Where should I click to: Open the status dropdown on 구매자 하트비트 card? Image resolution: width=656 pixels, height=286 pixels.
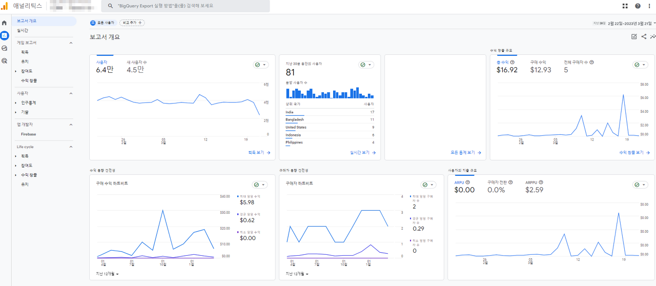[x=429, y=185]
